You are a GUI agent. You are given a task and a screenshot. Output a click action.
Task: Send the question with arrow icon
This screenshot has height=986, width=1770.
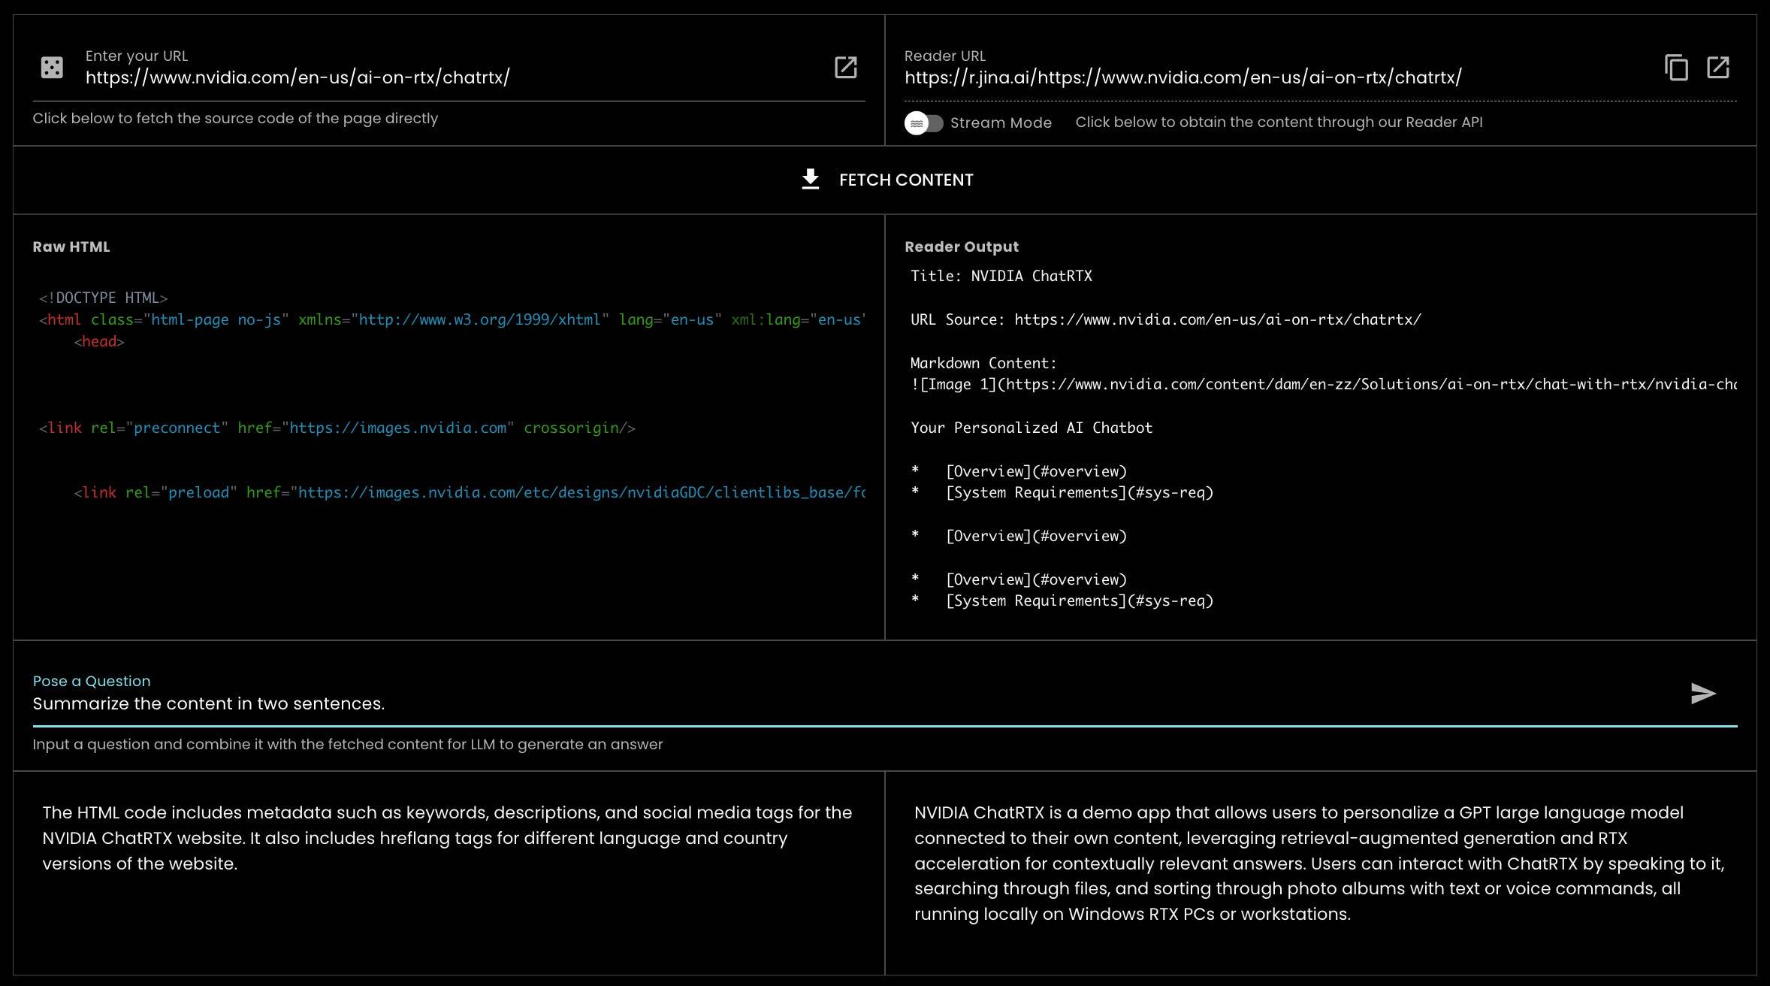pos(1702,693)
